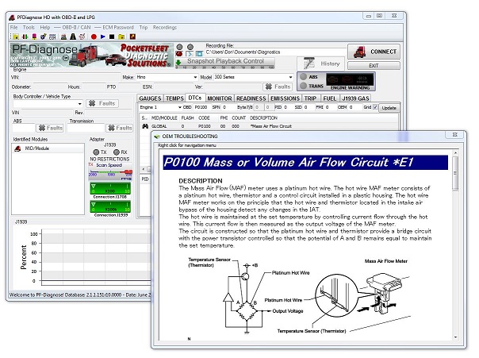Click the ABS indicator lamp

pos(304,77)
